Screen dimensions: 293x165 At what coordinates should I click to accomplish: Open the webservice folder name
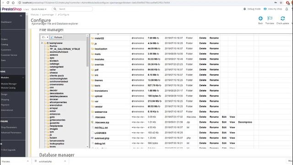pos(101,112)
